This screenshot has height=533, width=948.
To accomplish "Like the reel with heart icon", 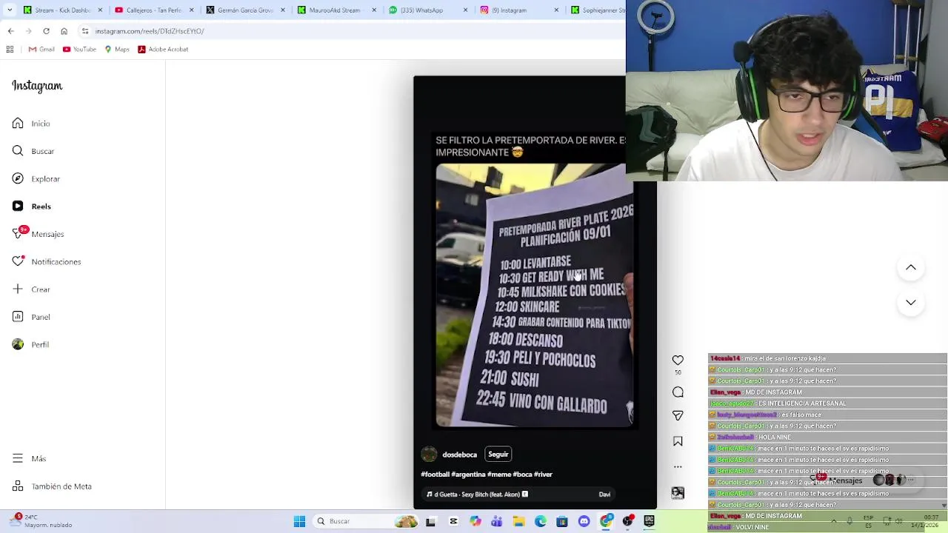I will tap(678, 360).
